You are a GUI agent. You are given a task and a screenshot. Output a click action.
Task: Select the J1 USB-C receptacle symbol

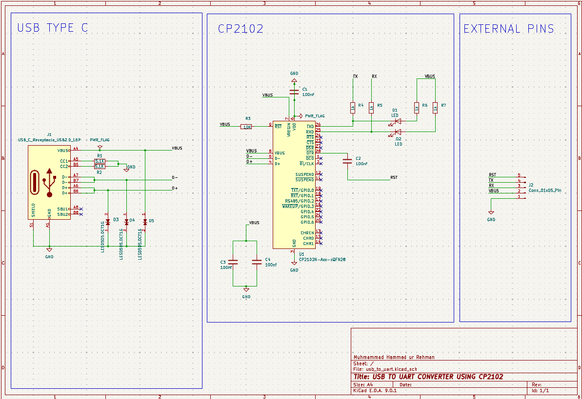click(49, 182)
